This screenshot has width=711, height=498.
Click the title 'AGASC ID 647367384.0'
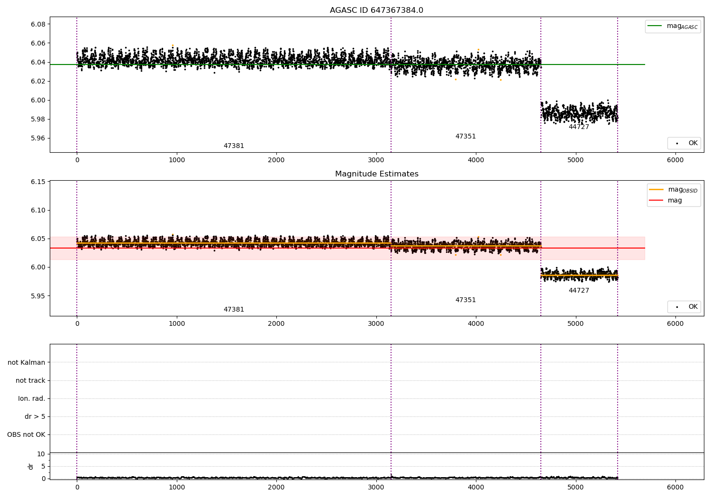click(376, 10)
